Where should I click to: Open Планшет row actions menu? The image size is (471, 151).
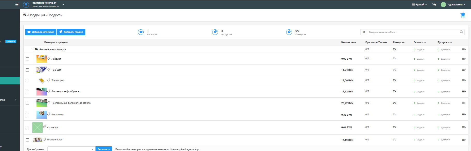coord(463,70)
